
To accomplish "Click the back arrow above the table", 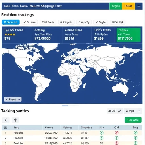I will [6, 120].
